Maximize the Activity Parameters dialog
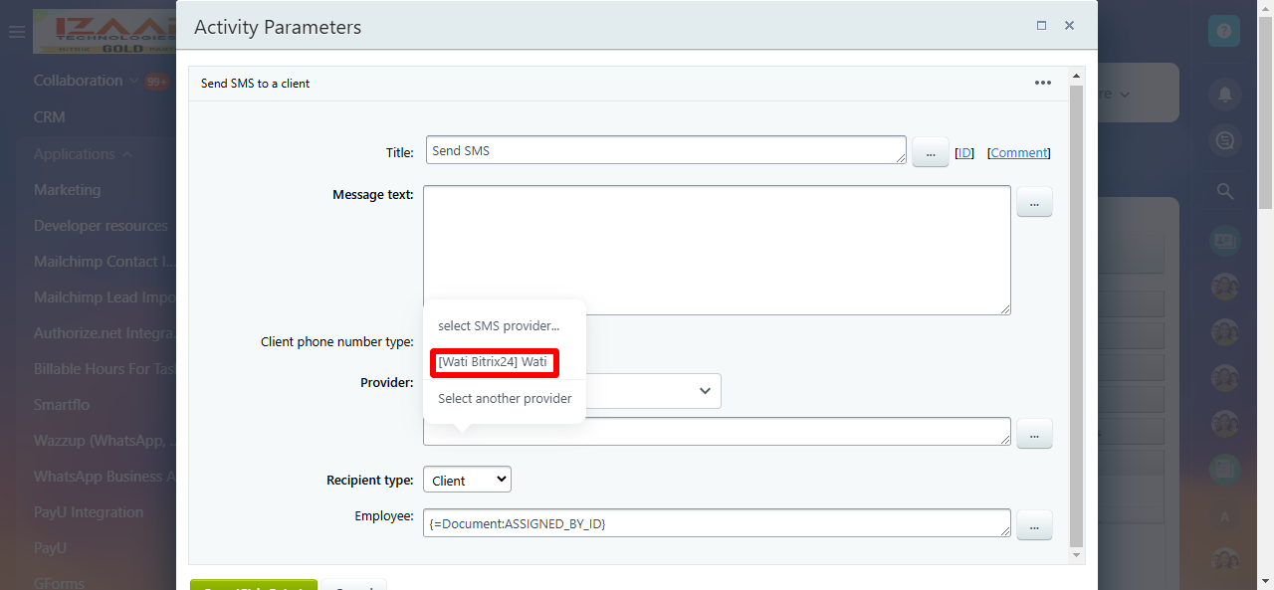Screen dimensions: 1274x590 point(1041,26)
